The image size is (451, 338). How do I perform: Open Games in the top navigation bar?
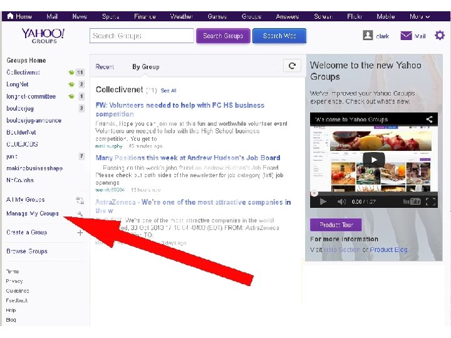pyautogui.click(x=217, y=16)
